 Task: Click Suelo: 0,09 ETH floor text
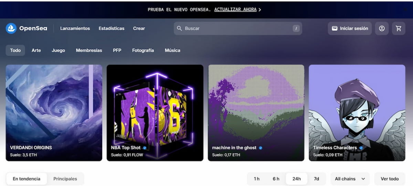click(x=328, y=155)
